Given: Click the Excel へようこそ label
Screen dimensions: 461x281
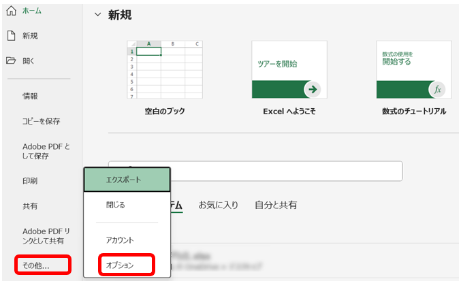Looking at the screenshot, I should [x=289, y=111].
